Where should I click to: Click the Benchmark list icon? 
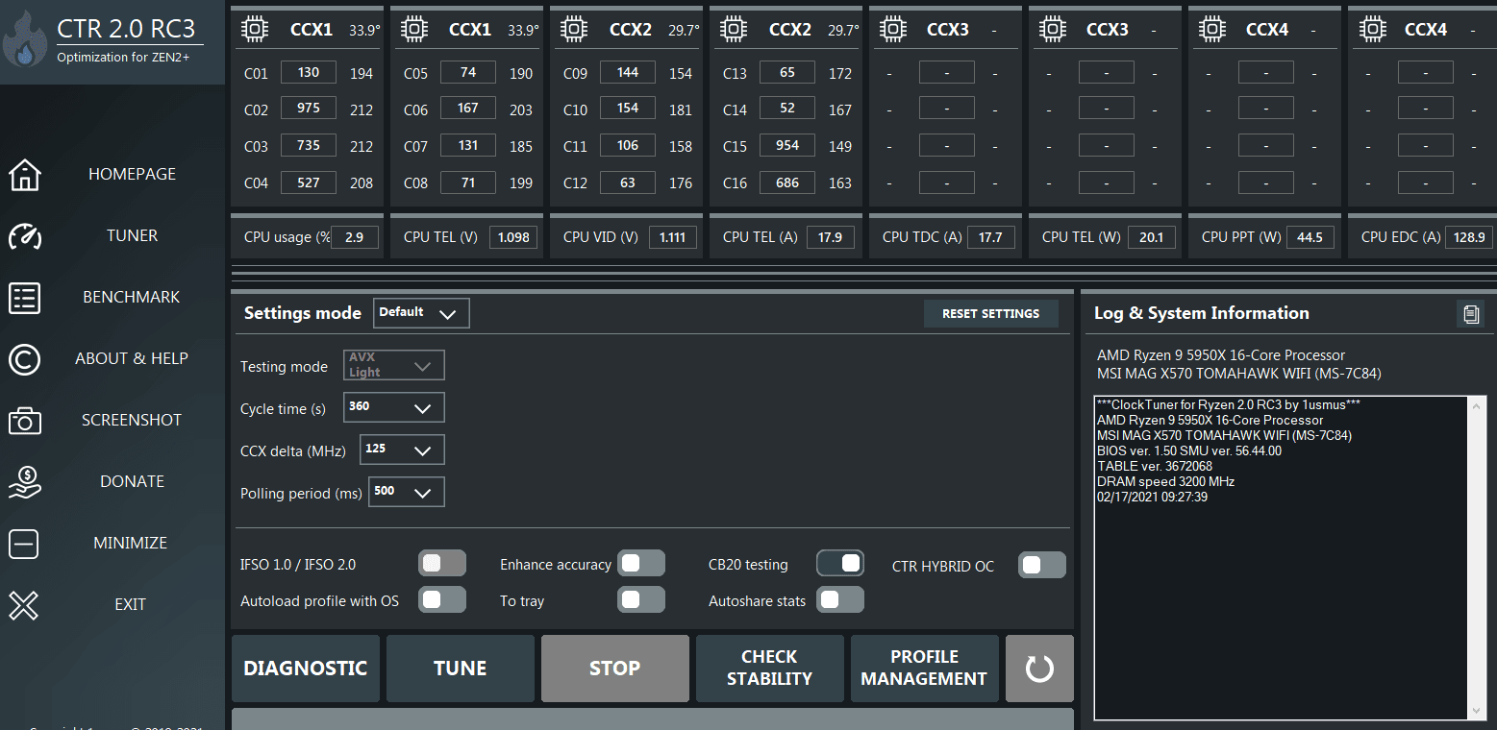pos(25,298)
